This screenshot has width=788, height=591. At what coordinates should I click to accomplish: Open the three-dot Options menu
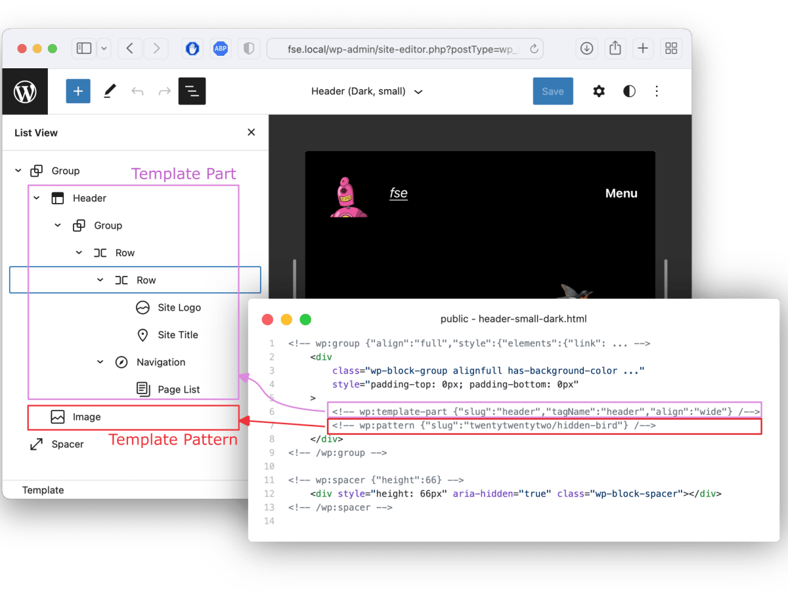coord(657,91)
